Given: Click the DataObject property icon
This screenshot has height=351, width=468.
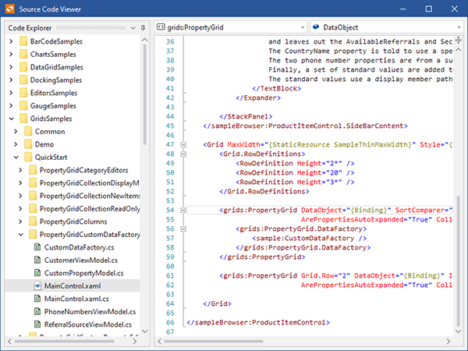Looking at the screenshot, I should 316,27.
